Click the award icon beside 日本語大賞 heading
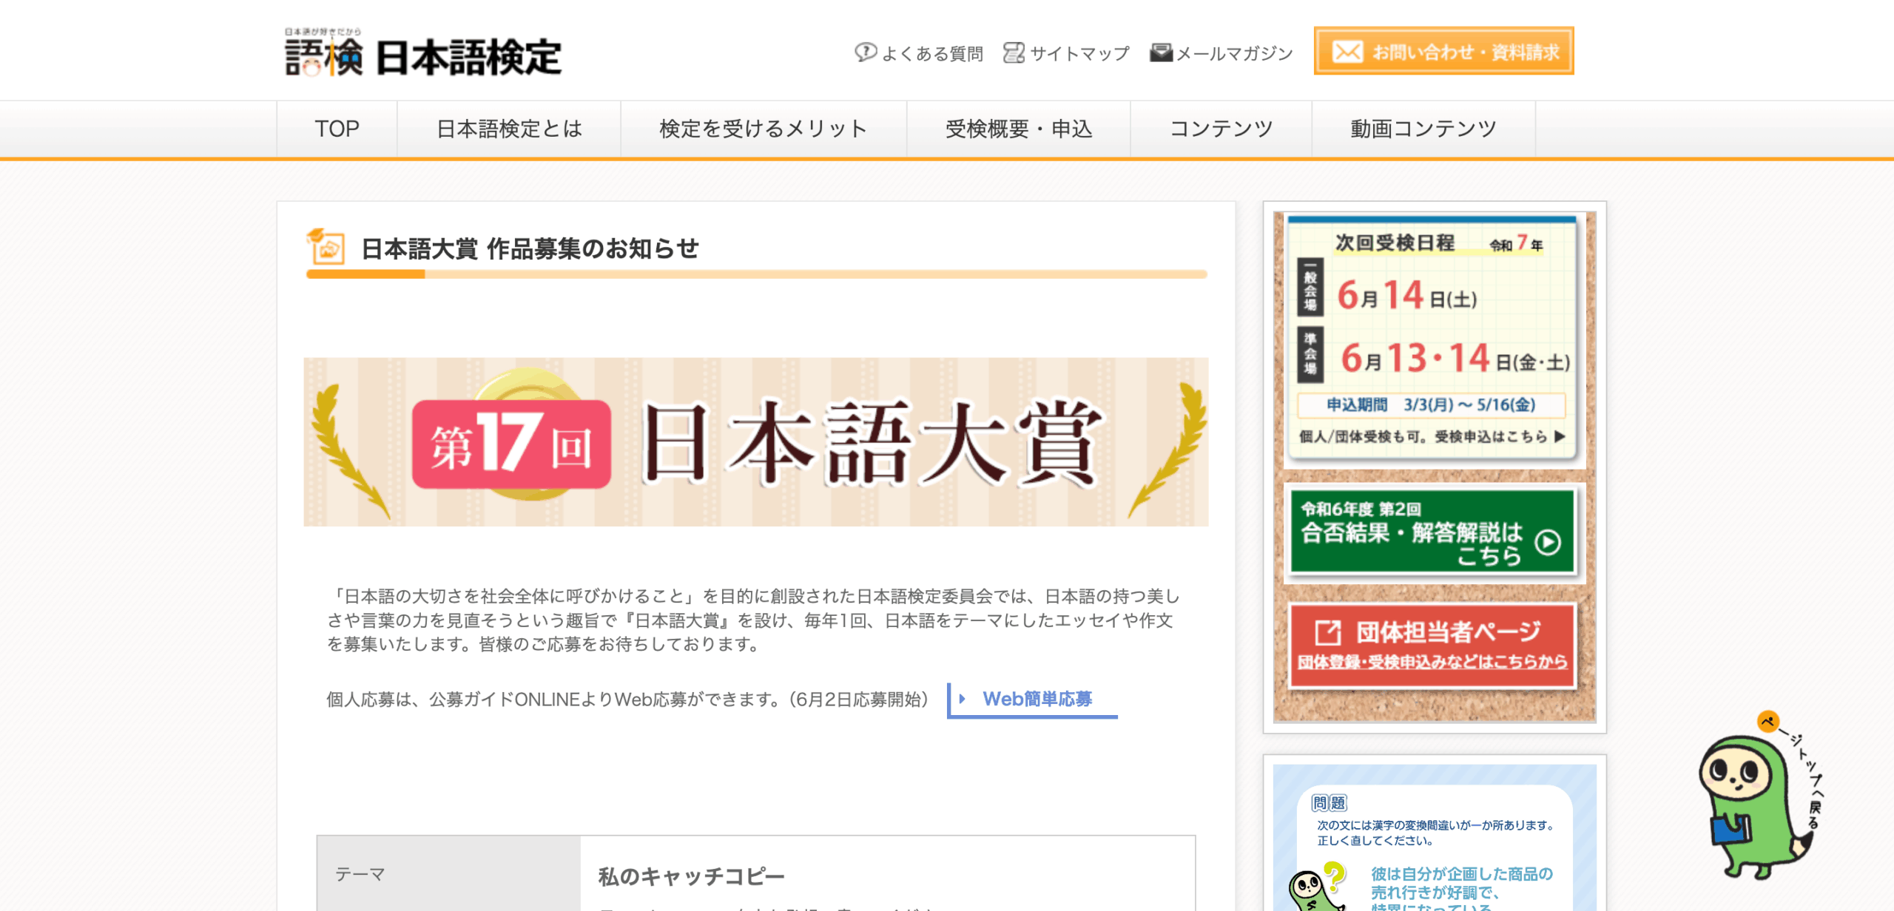The image size is (1894, 911). pos(326,246)
